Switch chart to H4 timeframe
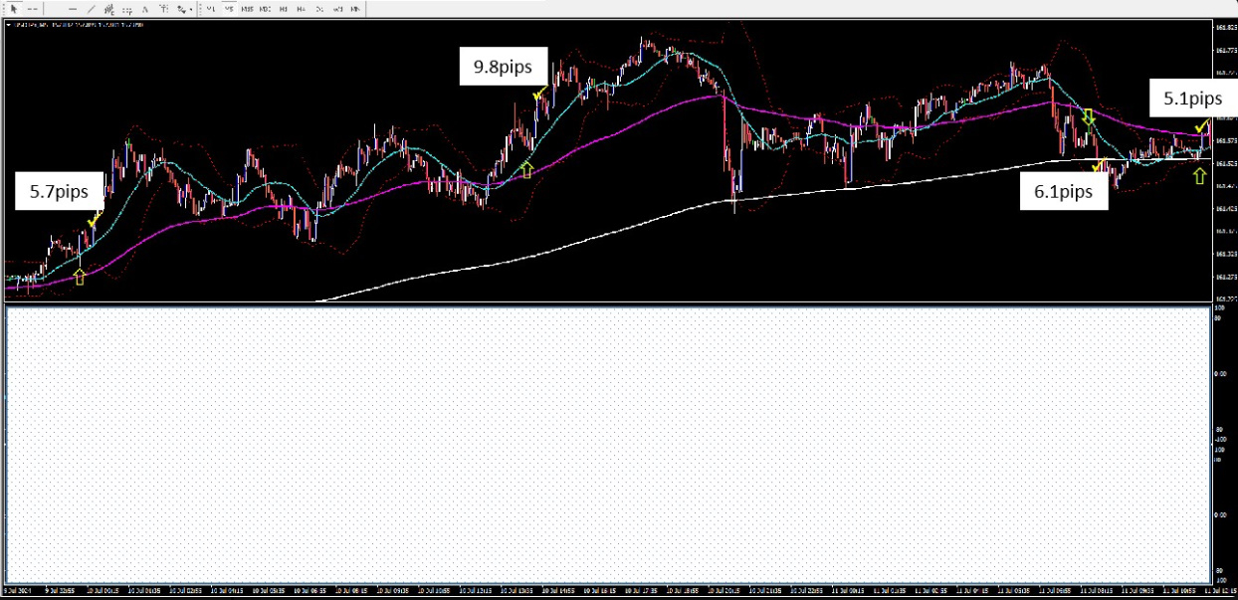This screenshot has width=1238, height=600. [302, 9]
